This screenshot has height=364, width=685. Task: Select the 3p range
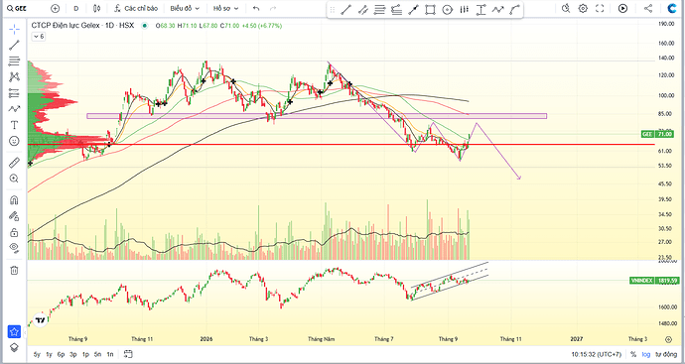pyautogui.click(x=72, y=354)
